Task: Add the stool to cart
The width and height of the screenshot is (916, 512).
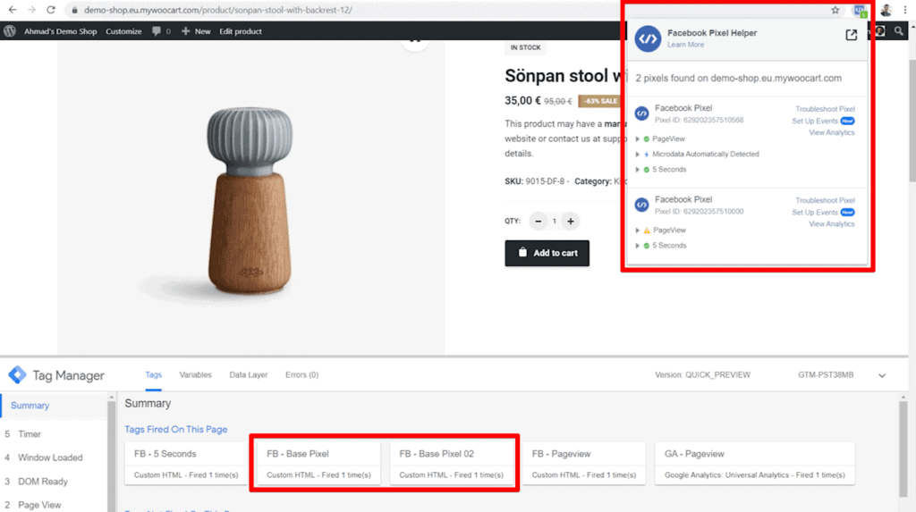Action: coord(547,254)
